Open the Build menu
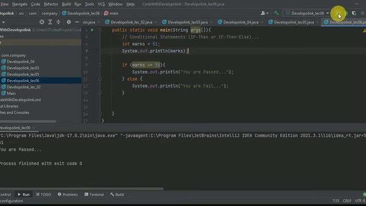 tap(66, 4)
